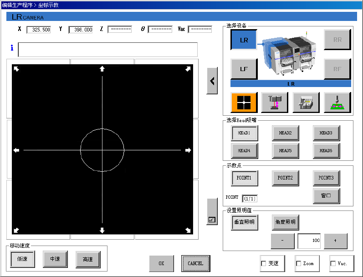Click the small window icon button below the collapse arrow

212,211
